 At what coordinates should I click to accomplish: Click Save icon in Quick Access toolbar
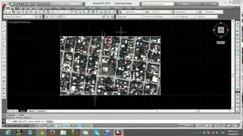[x=21, y=4]
